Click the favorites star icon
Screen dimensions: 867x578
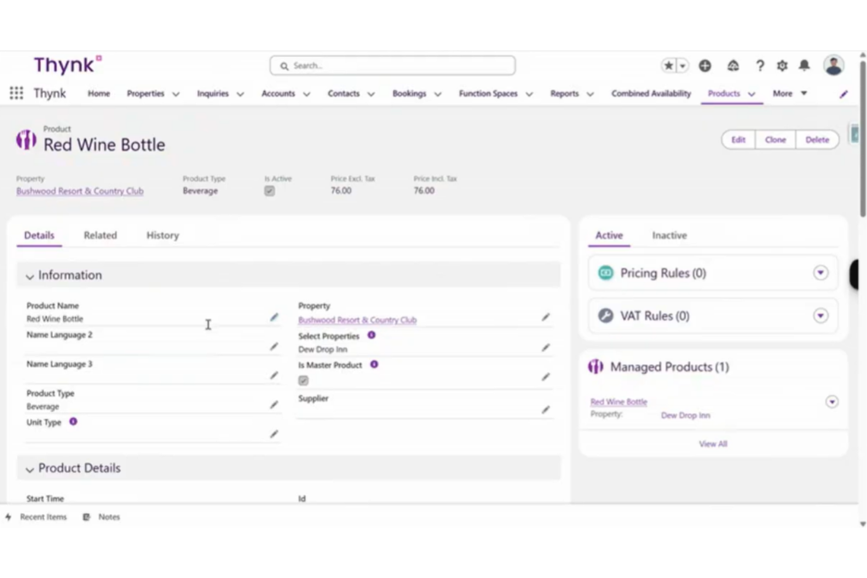tap(668, 66)
